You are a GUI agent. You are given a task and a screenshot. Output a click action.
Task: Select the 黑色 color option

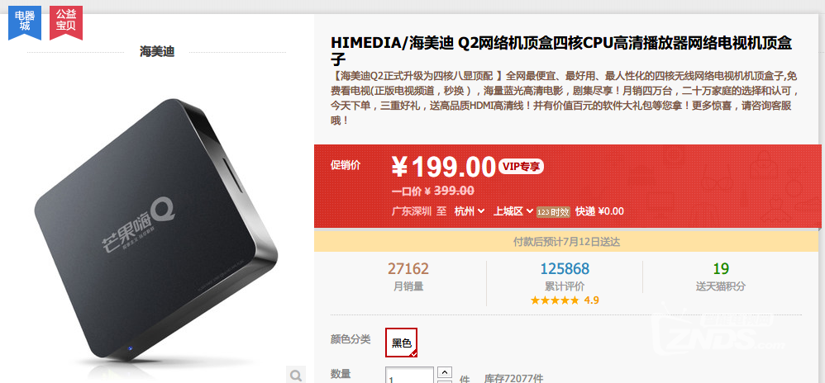point(402,343)
